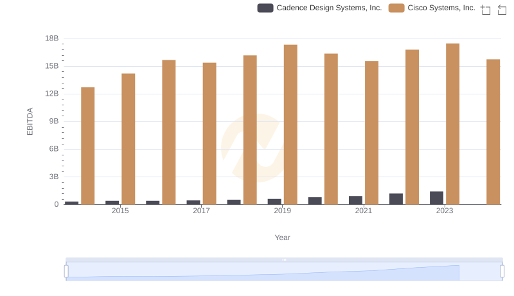Image resolution: width=514 pixels, height=296 pixels.
Task: Click the 15B y-axis label
Action: [x=52, y=66]
